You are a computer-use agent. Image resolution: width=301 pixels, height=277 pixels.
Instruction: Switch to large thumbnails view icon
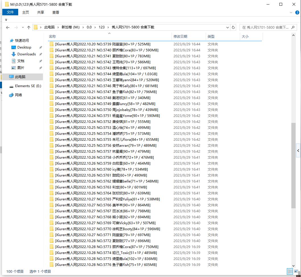pos(296,271)
